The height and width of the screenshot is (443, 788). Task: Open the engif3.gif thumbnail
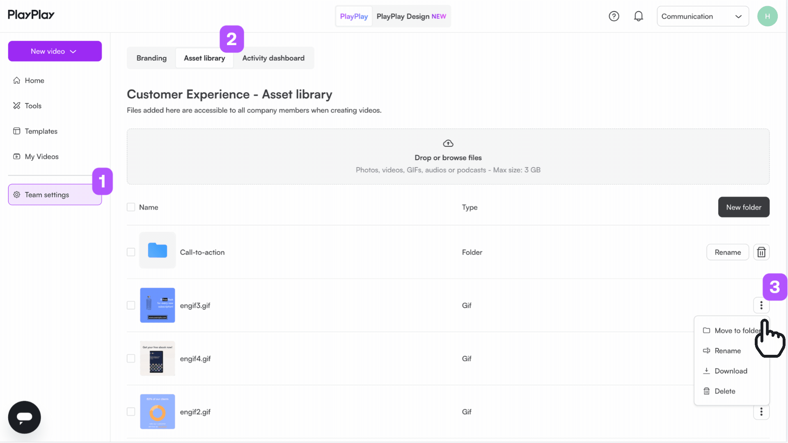point(158,306)
